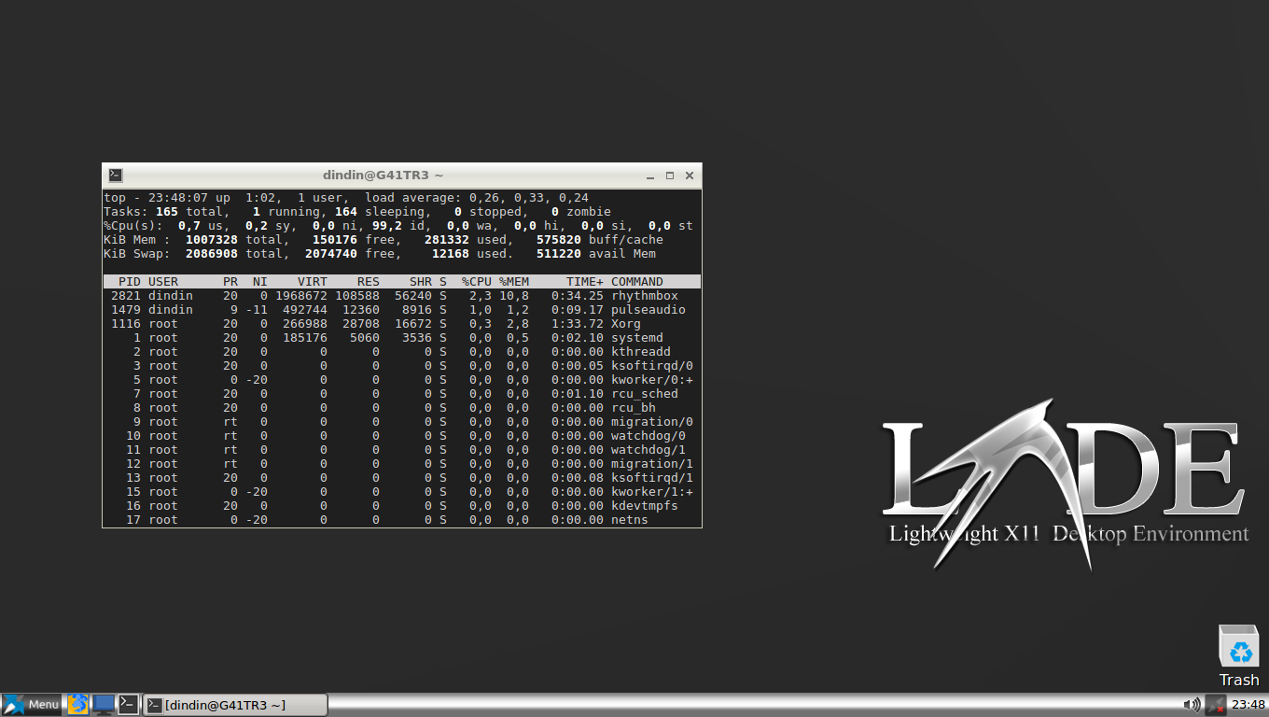This screenshot has width=1269, height=717.
Task: Click the 575820 buff/cache value
Action: tap(559, 240)
